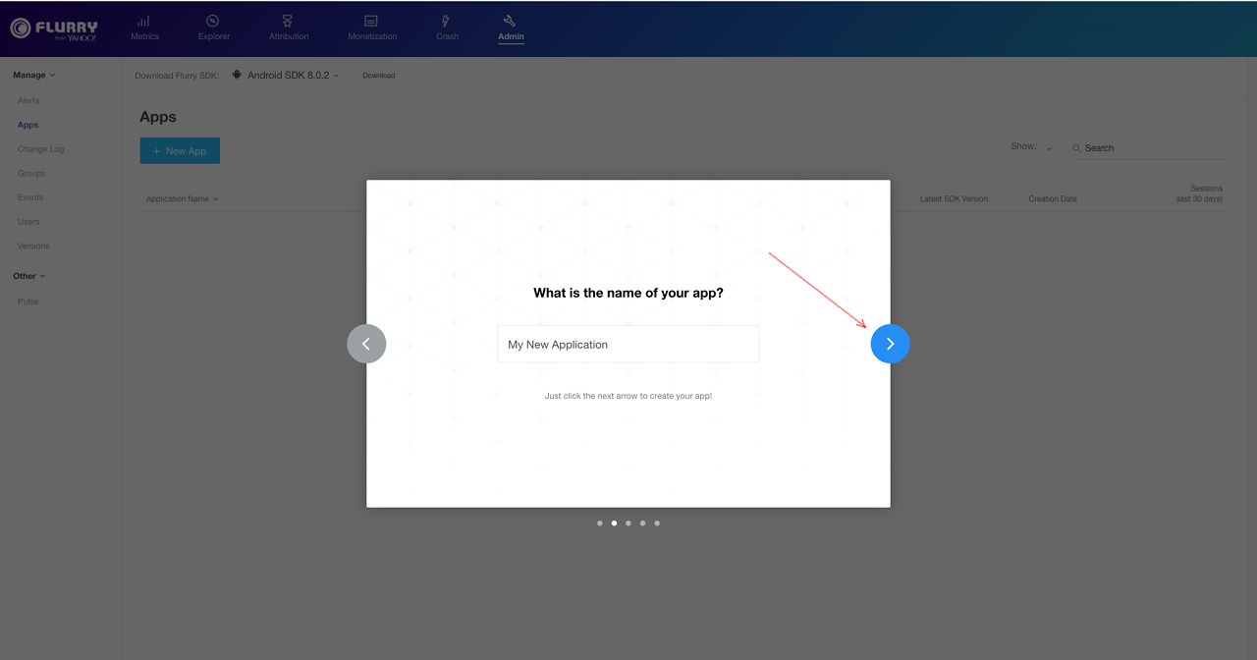The image size is (1257, 660).
Task: Click the blue next arrow button
Action: [890, 344]
